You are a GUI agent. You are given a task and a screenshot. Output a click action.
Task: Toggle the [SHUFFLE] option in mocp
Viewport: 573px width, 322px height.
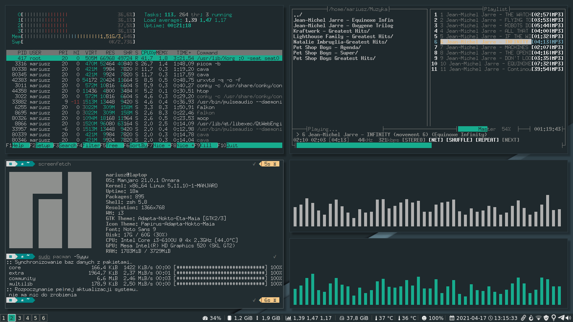point(459,140)
